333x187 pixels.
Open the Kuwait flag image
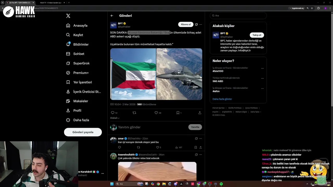click(x=133, y=74)
